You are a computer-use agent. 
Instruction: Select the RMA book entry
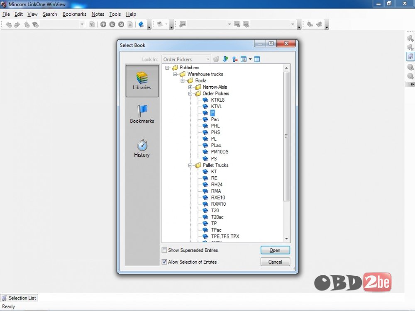216,191
